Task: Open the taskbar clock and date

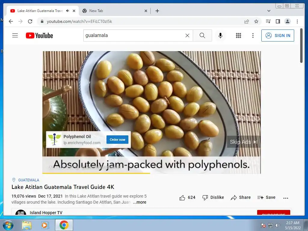Action: pyautogui.click(x=293, y=225)
